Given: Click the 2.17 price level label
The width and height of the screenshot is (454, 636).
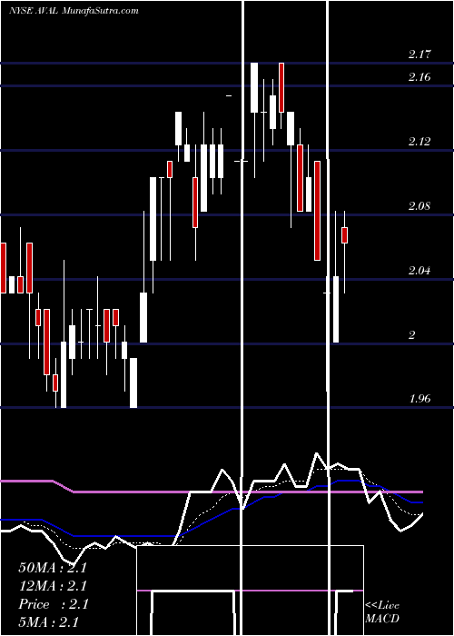Looking at the screenshot, I should [x=419, y=55].
